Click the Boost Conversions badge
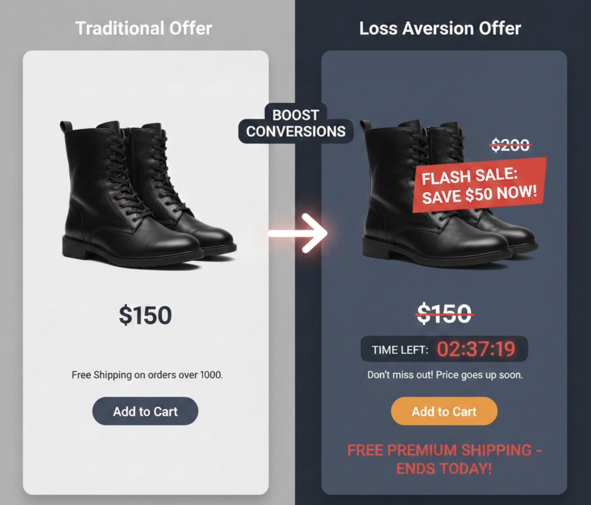This screenshot has height=505, width=591. click(296, 123)
